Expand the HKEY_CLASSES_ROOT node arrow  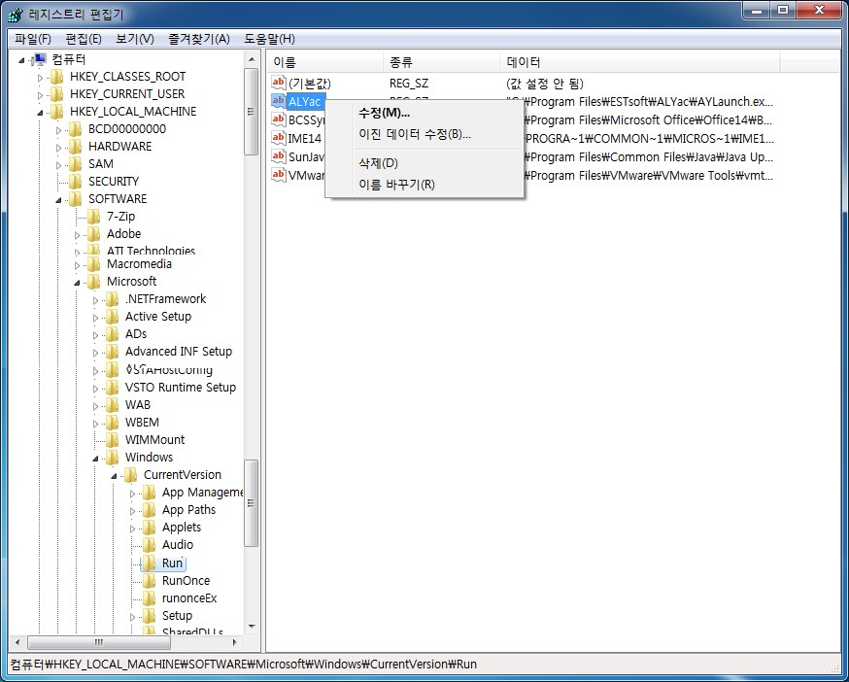coord(40,77)
